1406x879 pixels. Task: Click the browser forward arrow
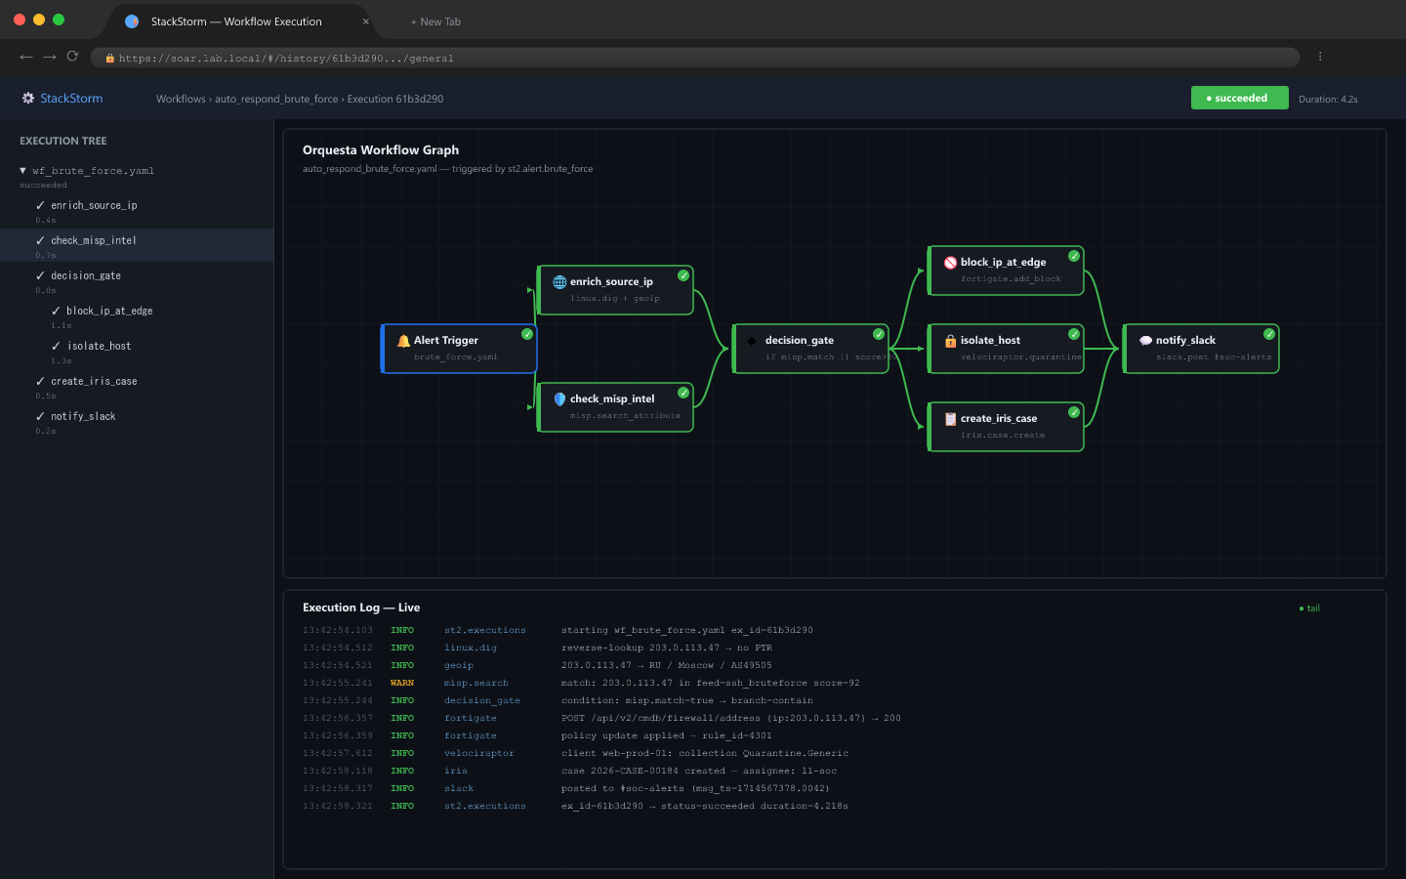click(x=50, y=57)
